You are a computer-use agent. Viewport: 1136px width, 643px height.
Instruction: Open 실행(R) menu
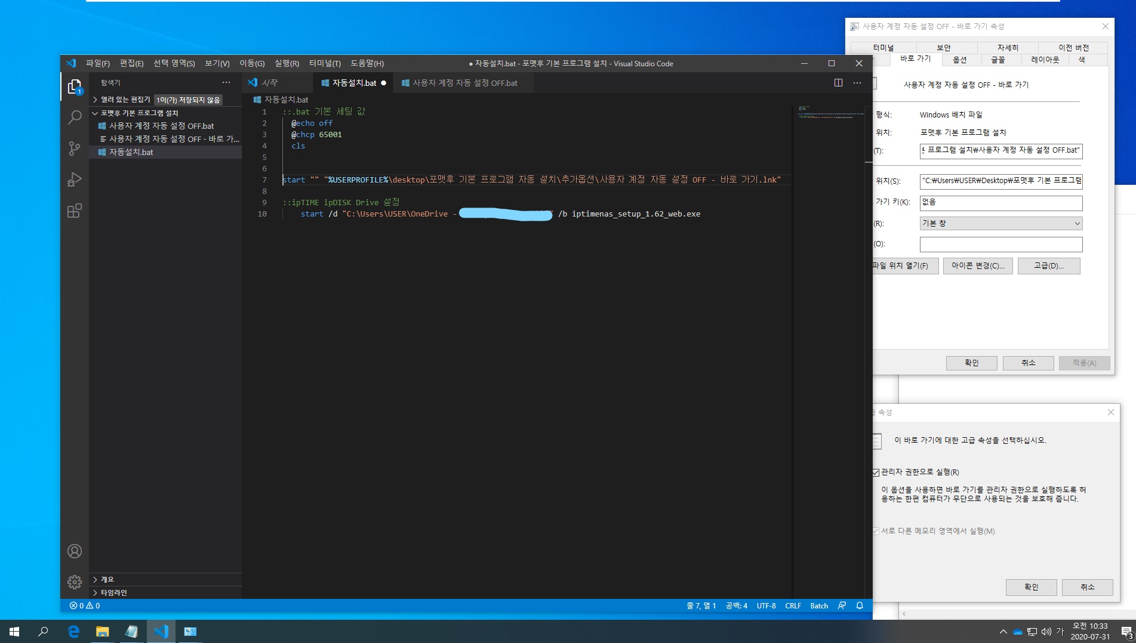tap(287, 63)
